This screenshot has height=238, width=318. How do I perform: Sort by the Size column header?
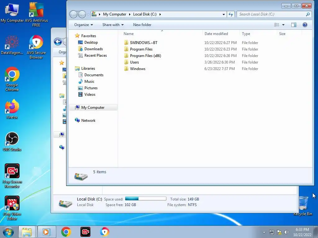pos(289,33)
